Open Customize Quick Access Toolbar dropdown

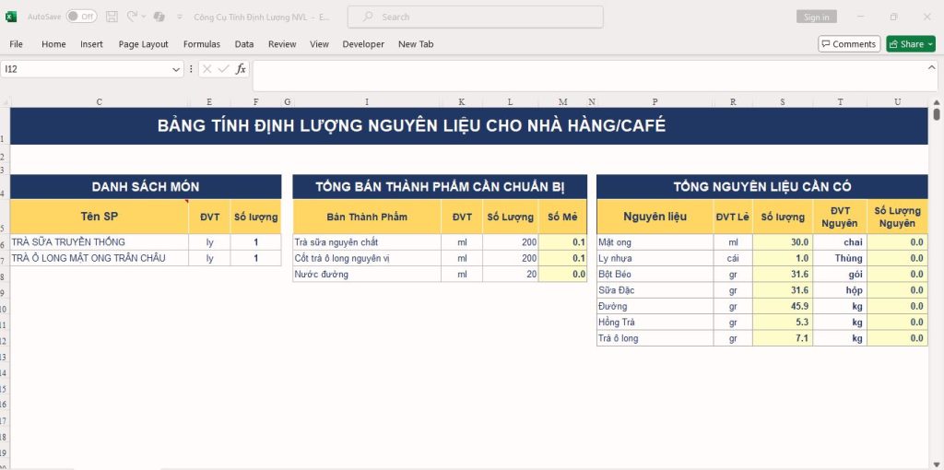[178, 17]
